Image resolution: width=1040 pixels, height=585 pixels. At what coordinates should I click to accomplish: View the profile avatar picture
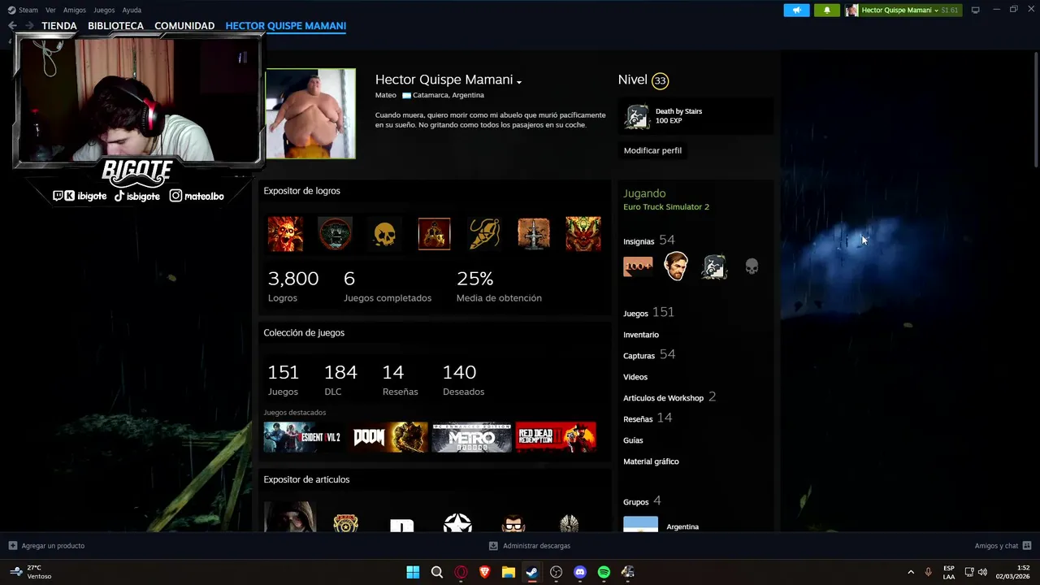[310, 114]
